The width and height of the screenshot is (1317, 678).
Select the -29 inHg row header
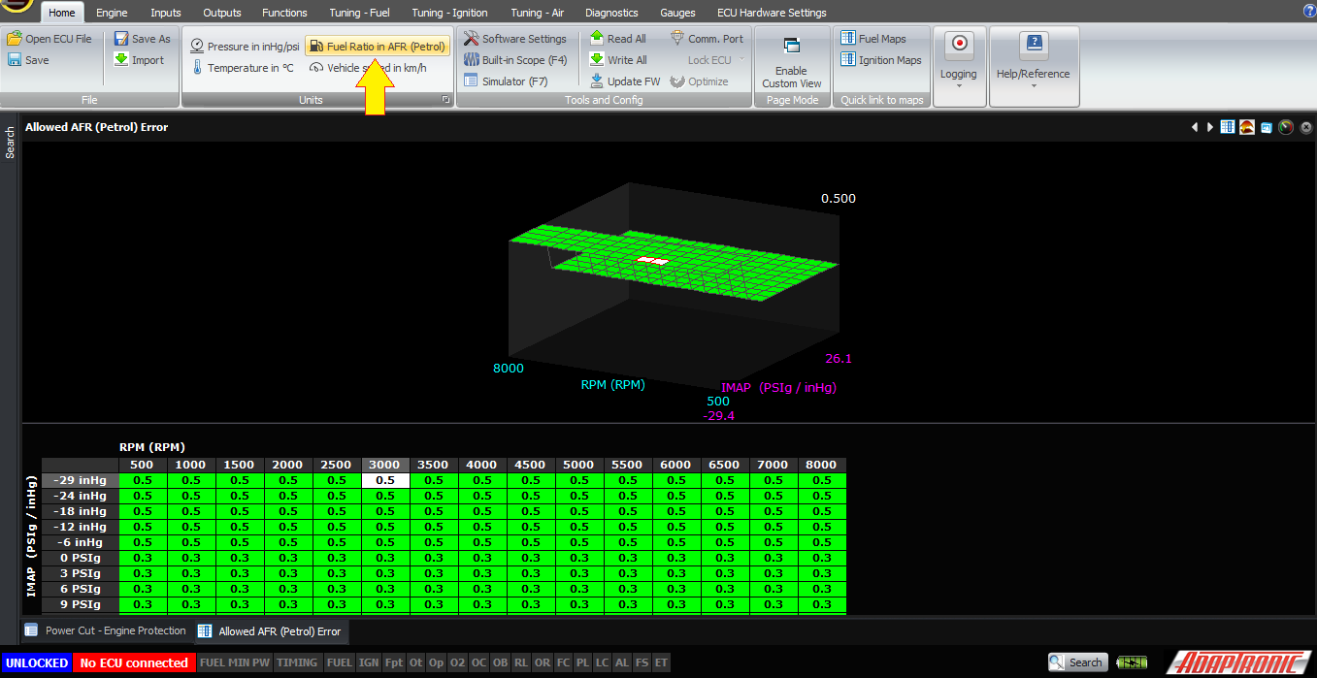tap(81, 480)
